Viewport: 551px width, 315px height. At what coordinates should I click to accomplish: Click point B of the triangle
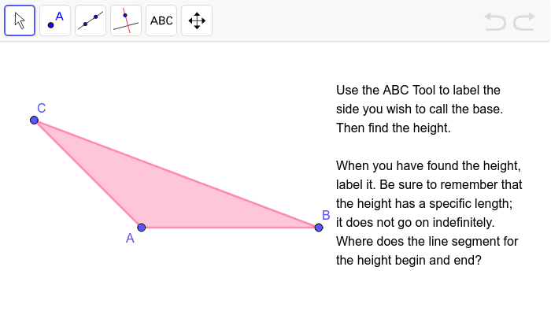point(319,228)
